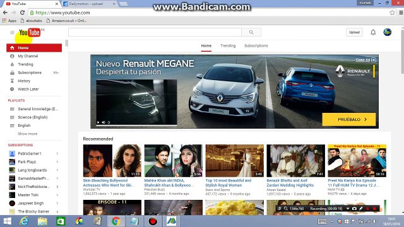Open a new browser tab
The width and height of the screenshot is (404, 227).
pyautogui.click(x=124, y=4)
